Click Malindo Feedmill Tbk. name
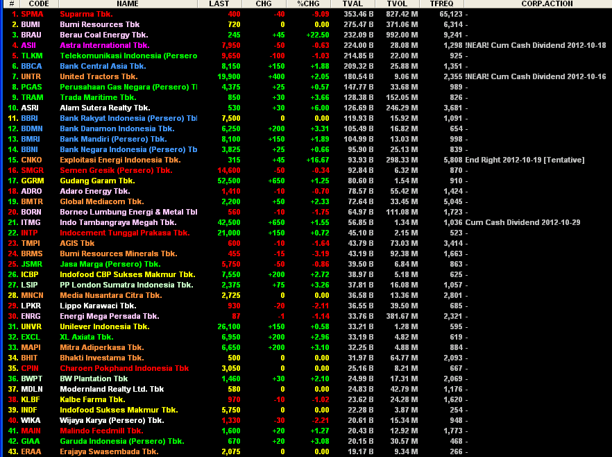The height and width of the screenshot is (457, 612). 101,431
